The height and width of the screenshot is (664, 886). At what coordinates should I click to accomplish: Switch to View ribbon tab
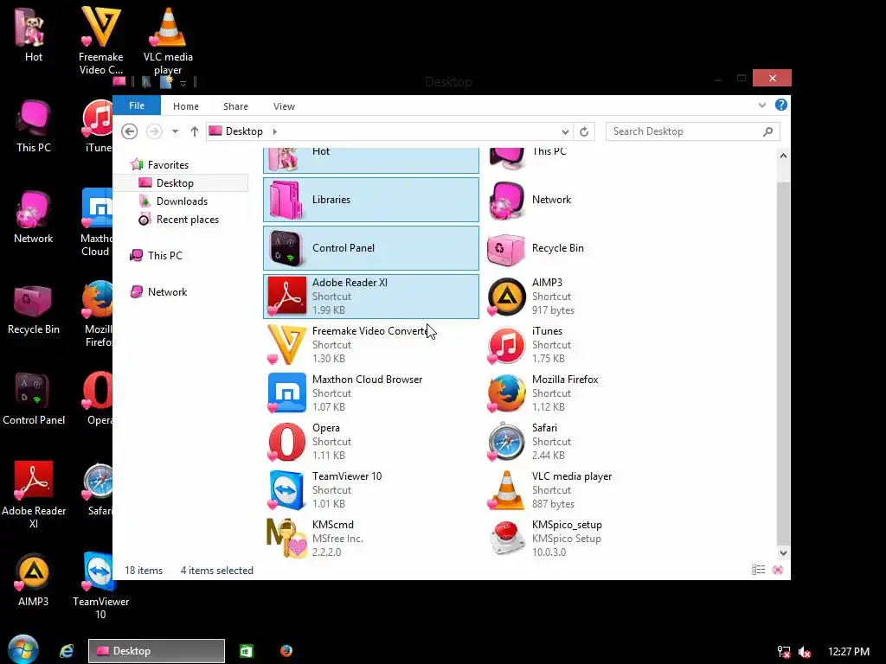(284, 106)
